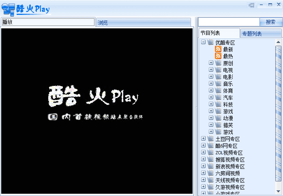Screen dimensions: 283x196
Task: Expand the ZOL视频专区 node
Action: (x=203, y=153)
